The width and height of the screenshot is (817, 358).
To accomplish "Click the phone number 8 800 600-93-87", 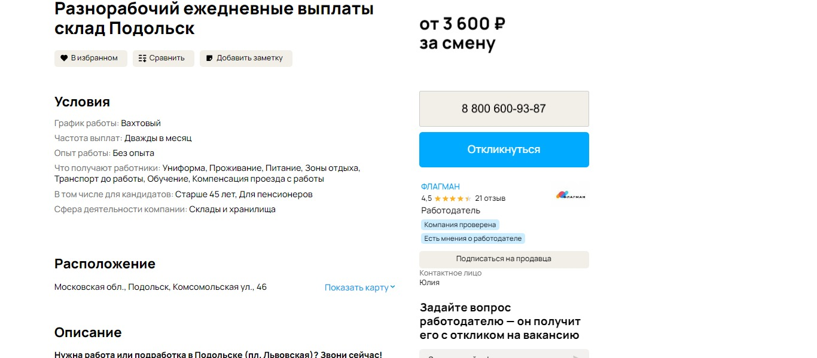I will (504, 109).
